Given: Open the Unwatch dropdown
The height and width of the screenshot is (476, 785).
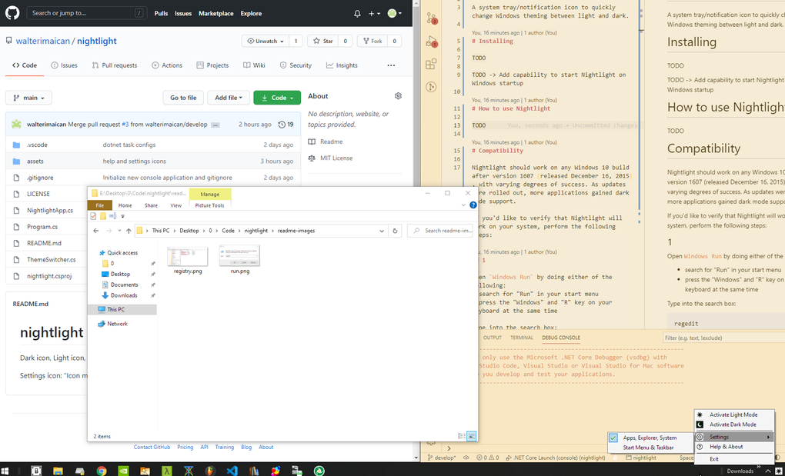Looking at the screenshot, I should click(x=266, y=41).
